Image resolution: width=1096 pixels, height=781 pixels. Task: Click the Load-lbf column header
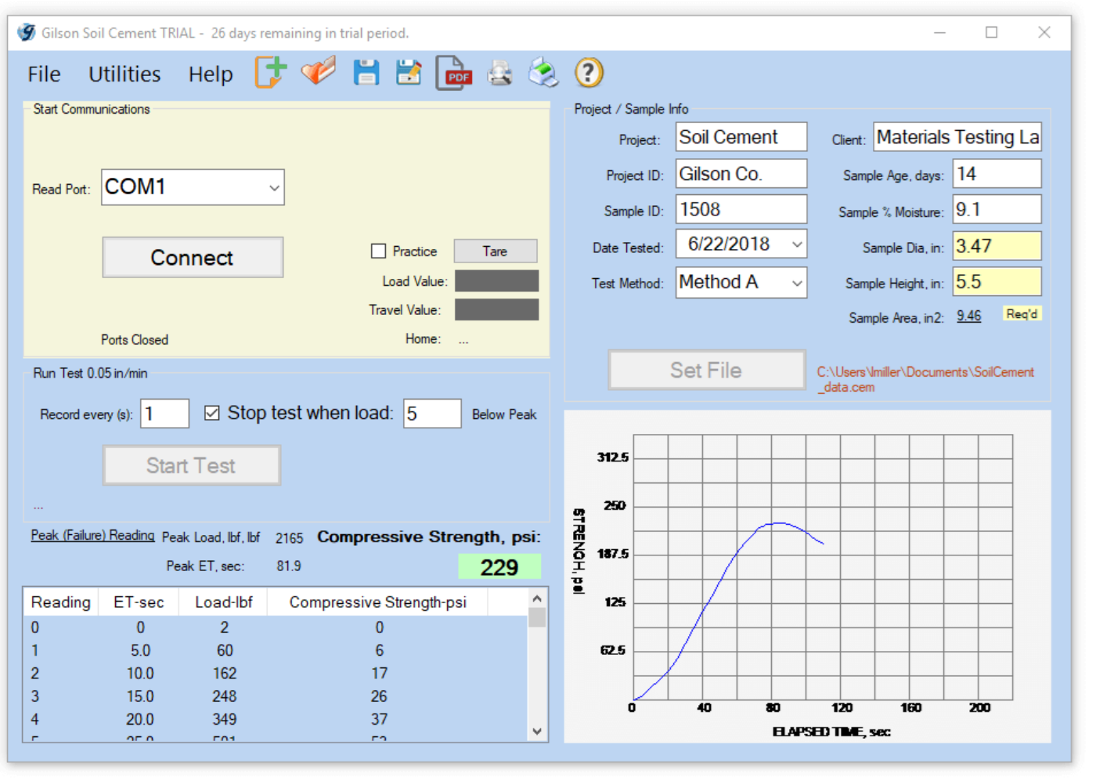tap(224, 602)
